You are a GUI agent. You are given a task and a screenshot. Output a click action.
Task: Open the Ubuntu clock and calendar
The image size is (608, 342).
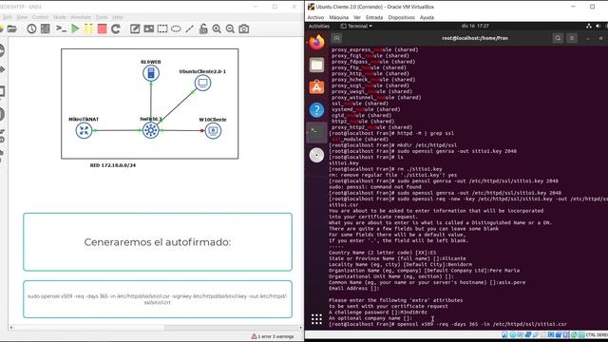pos(475,26)
